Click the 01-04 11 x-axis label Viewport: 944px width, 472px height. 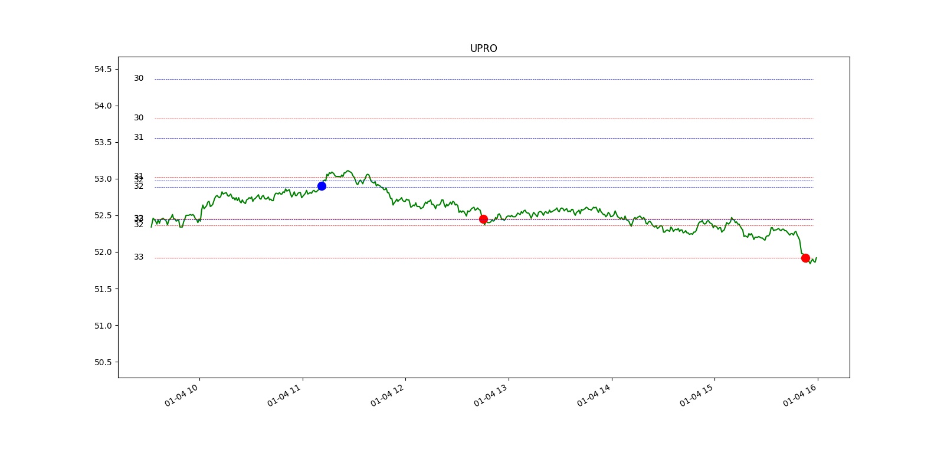[x=284, y=395]
